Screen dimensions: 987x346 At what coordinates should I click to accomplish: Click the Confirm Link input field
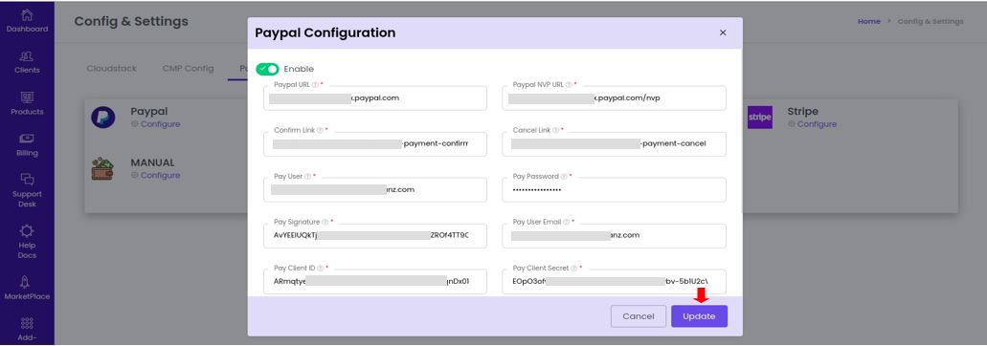click(375, 143)
